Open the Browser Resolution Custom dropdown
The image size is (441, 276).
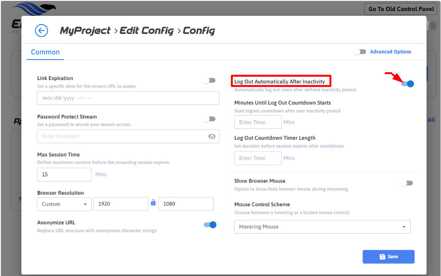point(64,204)
